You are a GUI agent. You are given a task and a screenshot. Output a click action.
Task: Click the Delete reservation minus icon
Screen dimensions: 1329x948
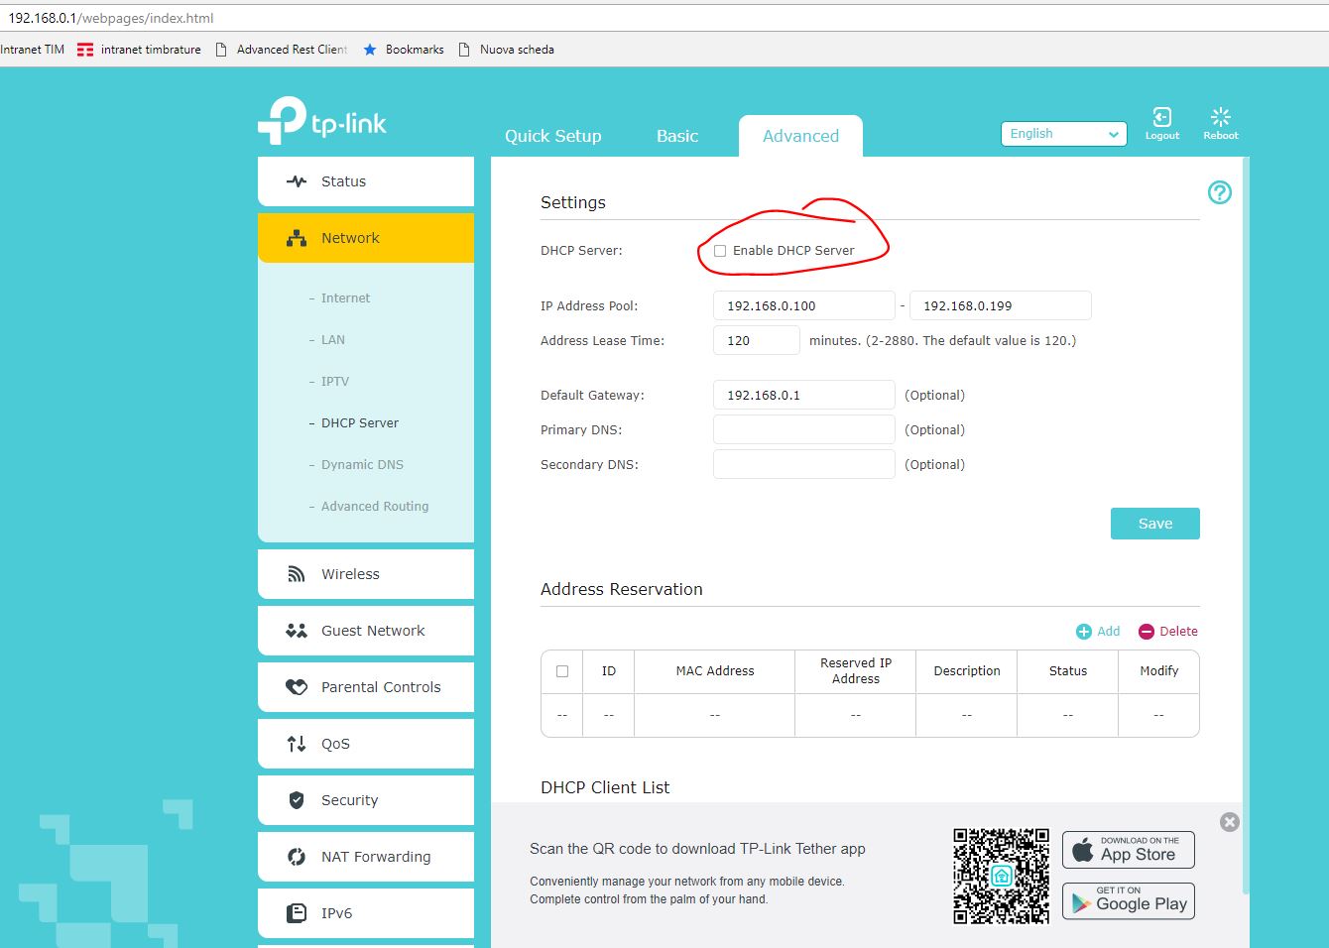tap(1147, 632)
